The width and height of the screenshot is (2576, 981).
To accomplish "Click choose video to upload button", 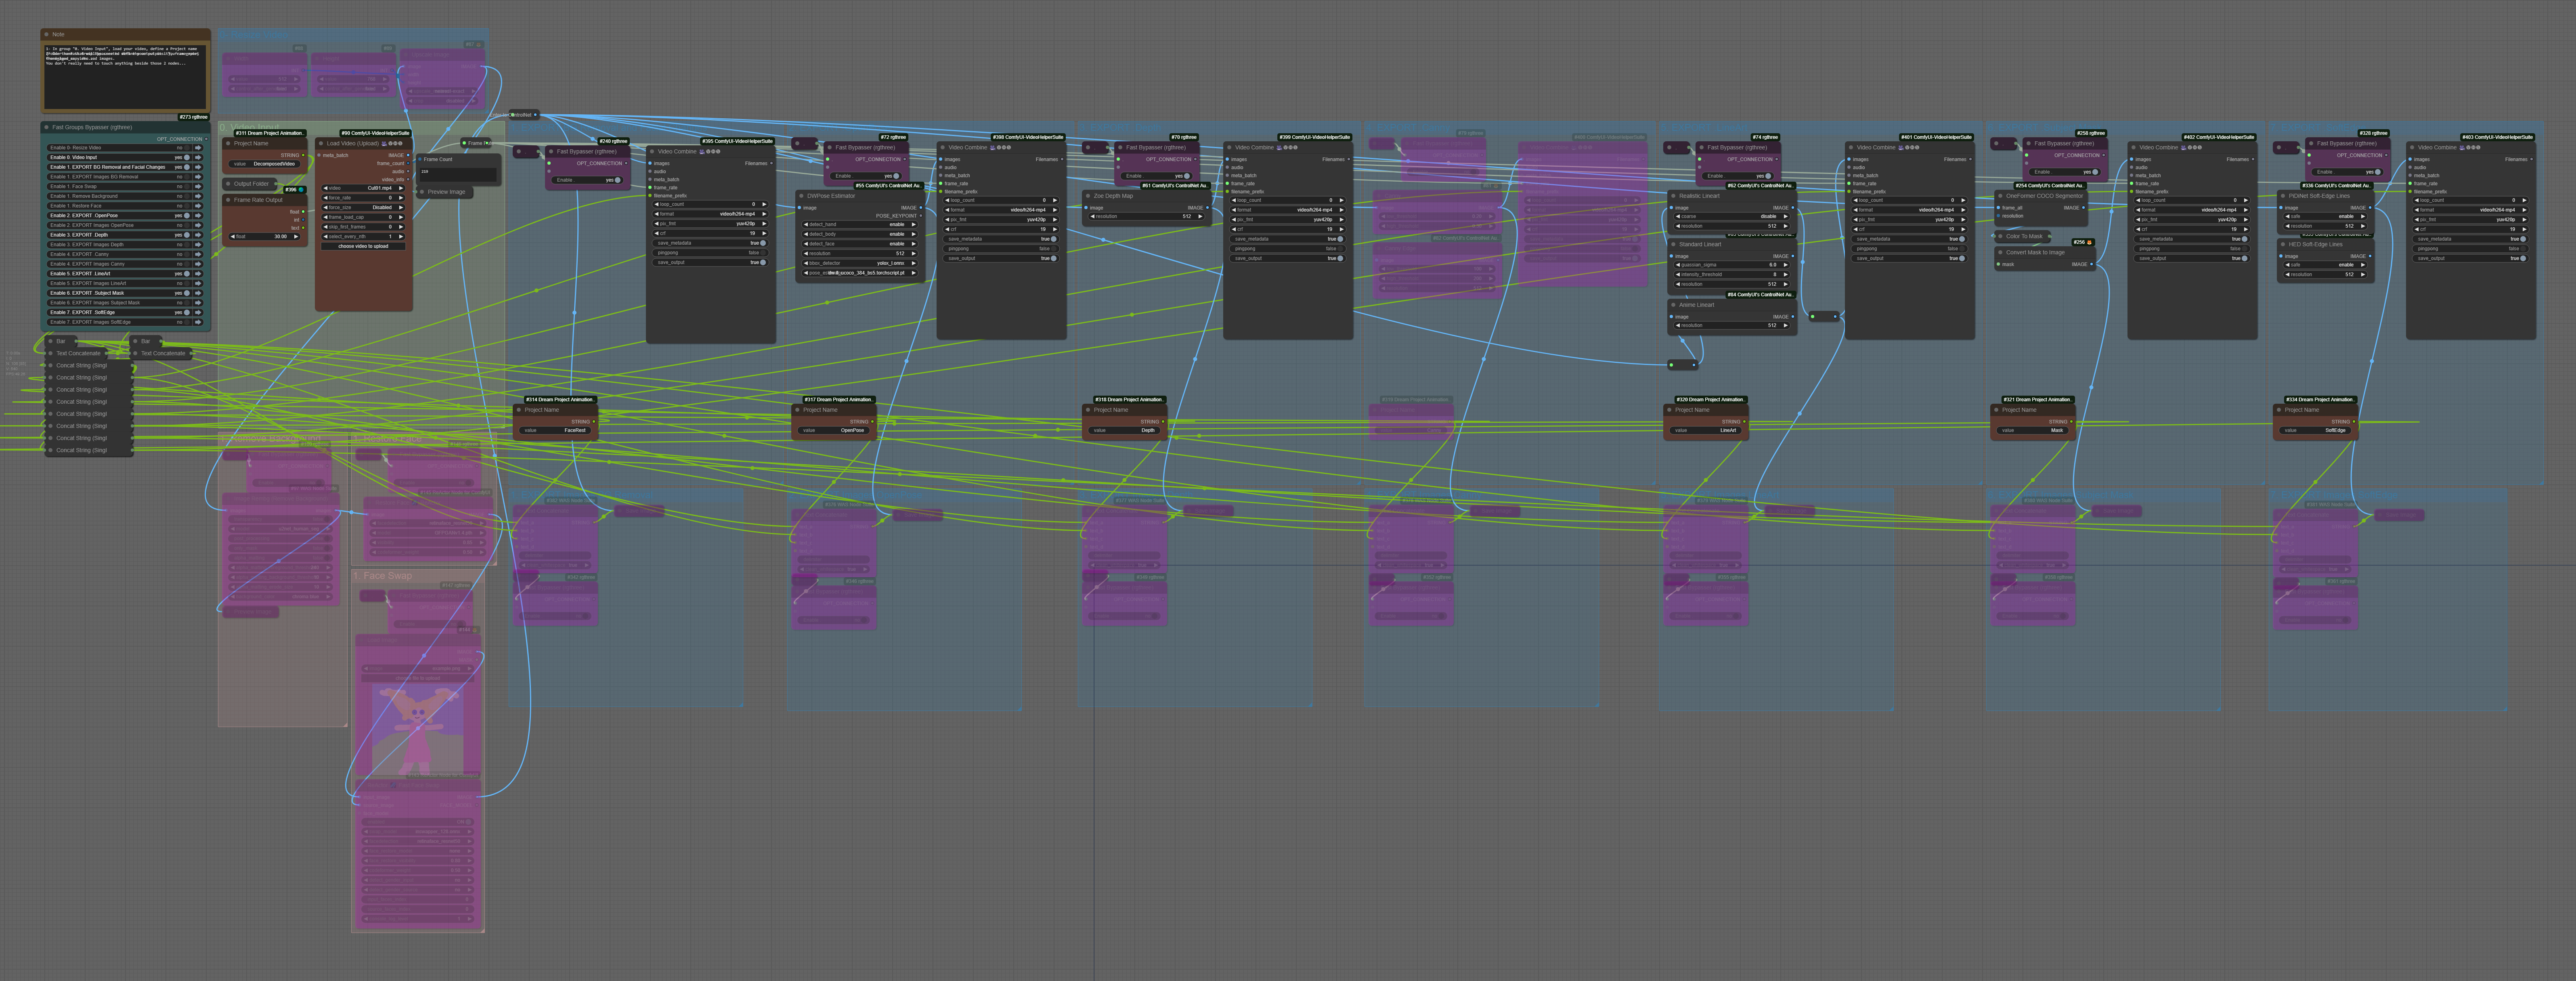I will [x=364, y=246].
